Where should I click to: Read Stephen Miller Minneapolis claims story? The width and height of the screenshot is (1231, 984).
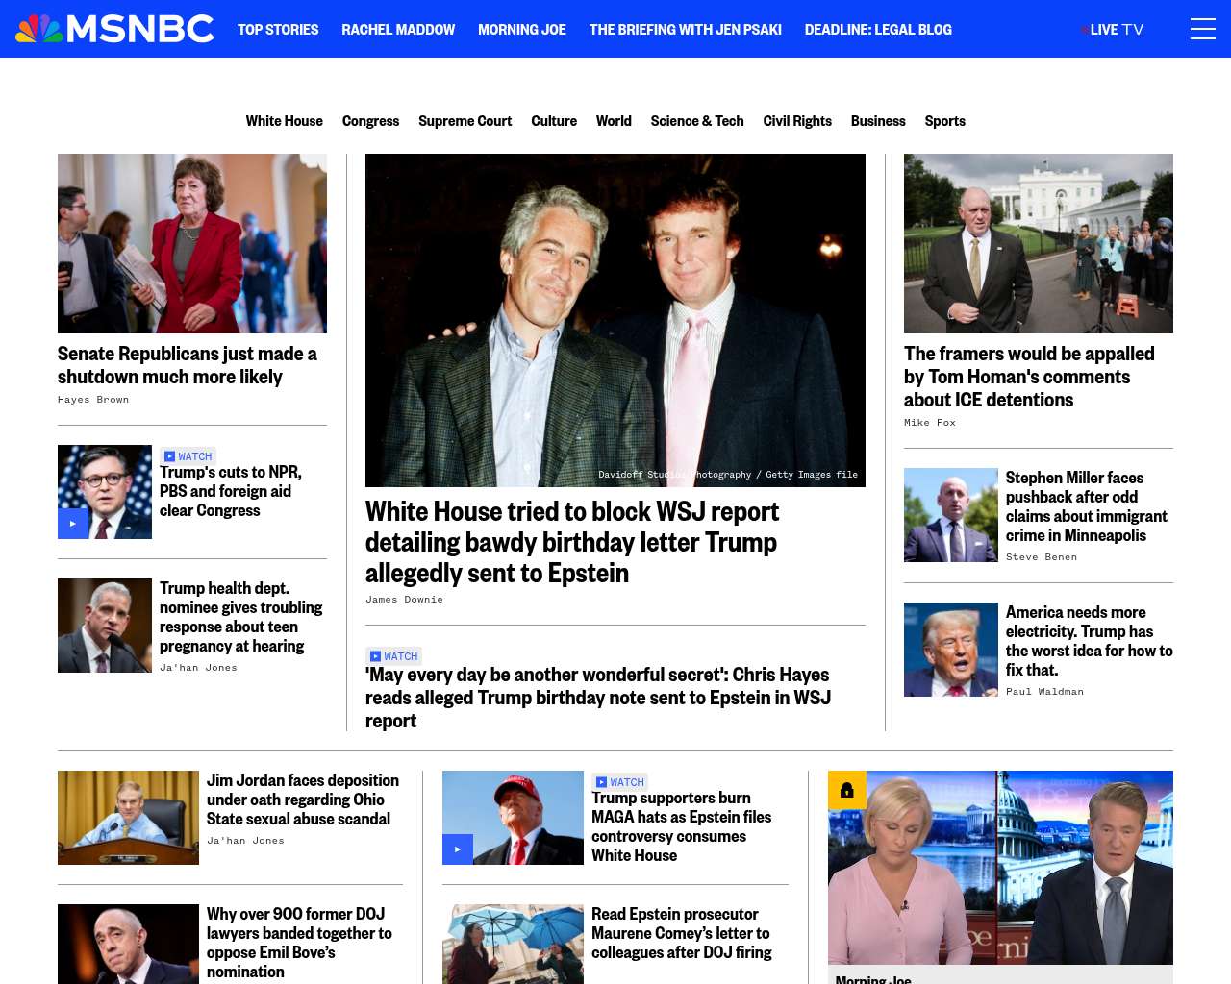(x=1087, y=506)
